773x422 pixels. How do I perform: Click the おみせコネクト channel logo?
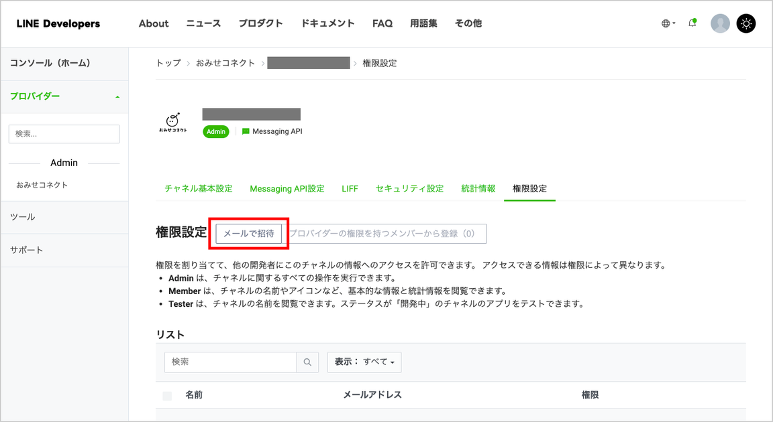tap(172, 123)
